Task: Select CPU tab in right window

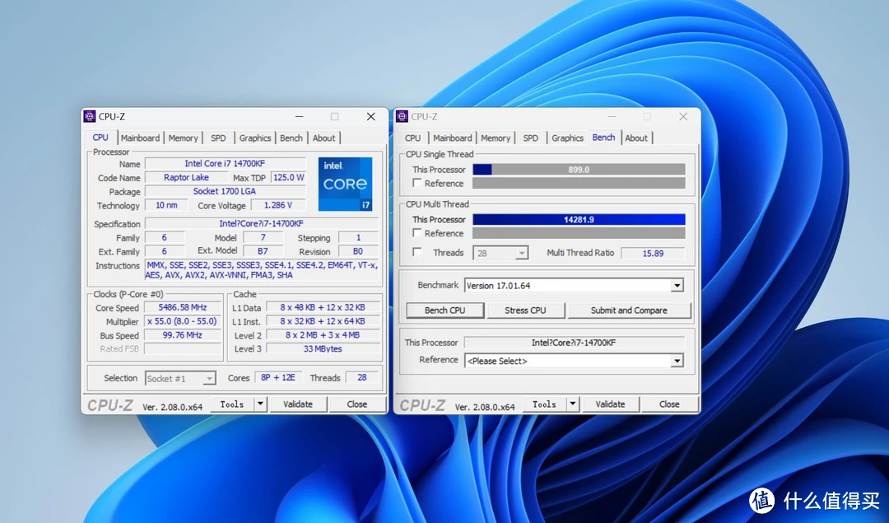Action: pos(412,138)
